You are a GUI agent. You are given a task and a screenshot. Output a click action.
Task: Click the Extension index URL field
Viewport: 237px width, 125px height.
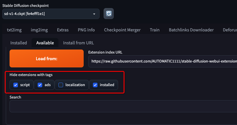coord(162,61)
